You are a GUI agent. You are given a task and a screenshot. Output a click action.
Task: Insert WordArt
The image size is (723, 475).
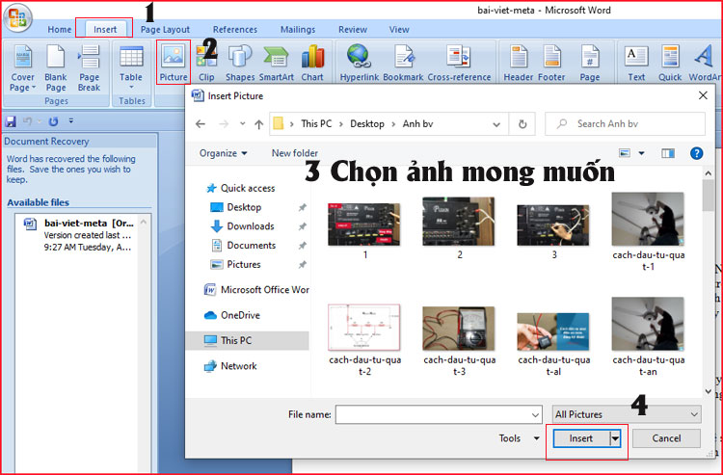(704, 63)
